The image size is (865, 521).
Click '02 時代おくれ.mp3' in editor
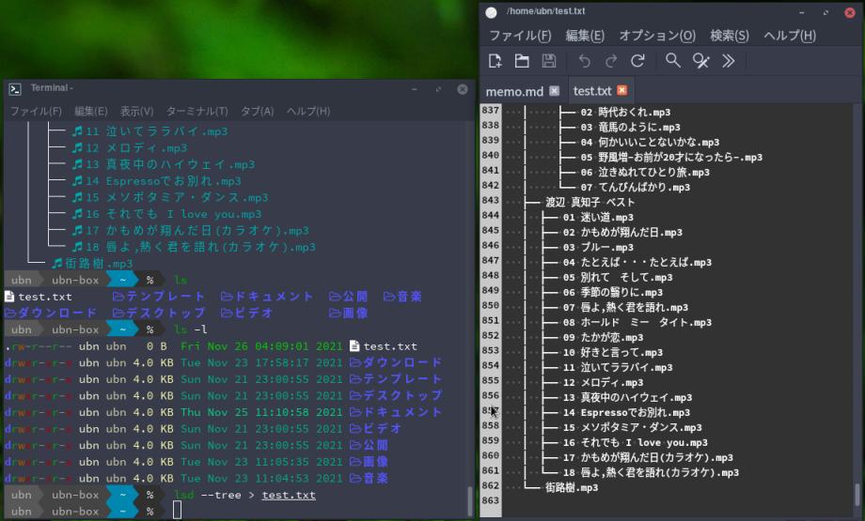tap(625, 112)
